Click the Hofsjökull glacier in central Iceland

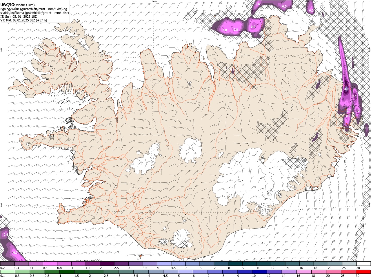point(190,150)
